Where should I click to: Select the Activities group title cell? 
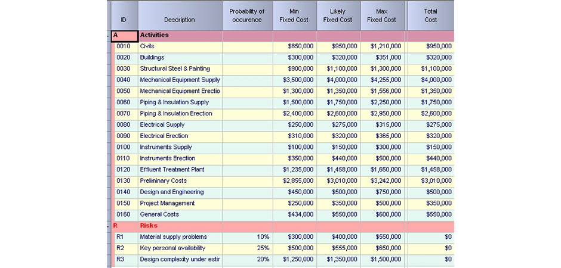coord(179,36)
